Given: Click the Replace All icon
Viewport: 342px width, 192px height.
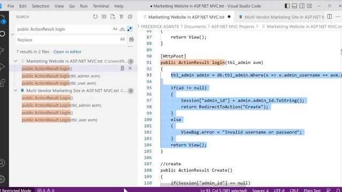Looking at the screenshot, I should click(x=131, y=39).
